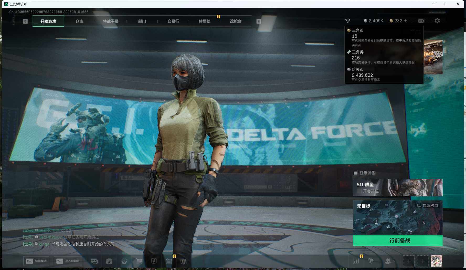The height and width of the screenshot is (270, 466).
Task: Click the winged emblem icon in bottom bar
Action: (x=184, y=261)
